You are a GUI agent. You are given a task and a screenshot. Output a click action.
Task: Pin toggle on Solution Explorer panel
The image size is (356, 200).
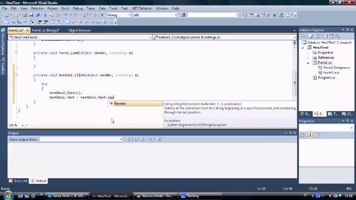pyautogui.click(x=347, y=29)
